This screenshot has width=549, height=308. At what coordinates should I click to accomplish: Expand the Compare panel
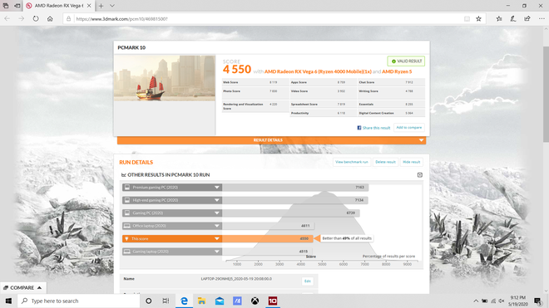pos(23,288)
